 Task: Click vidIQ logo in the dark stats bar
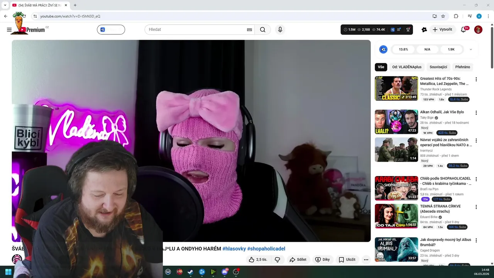(x=392, y=29)
